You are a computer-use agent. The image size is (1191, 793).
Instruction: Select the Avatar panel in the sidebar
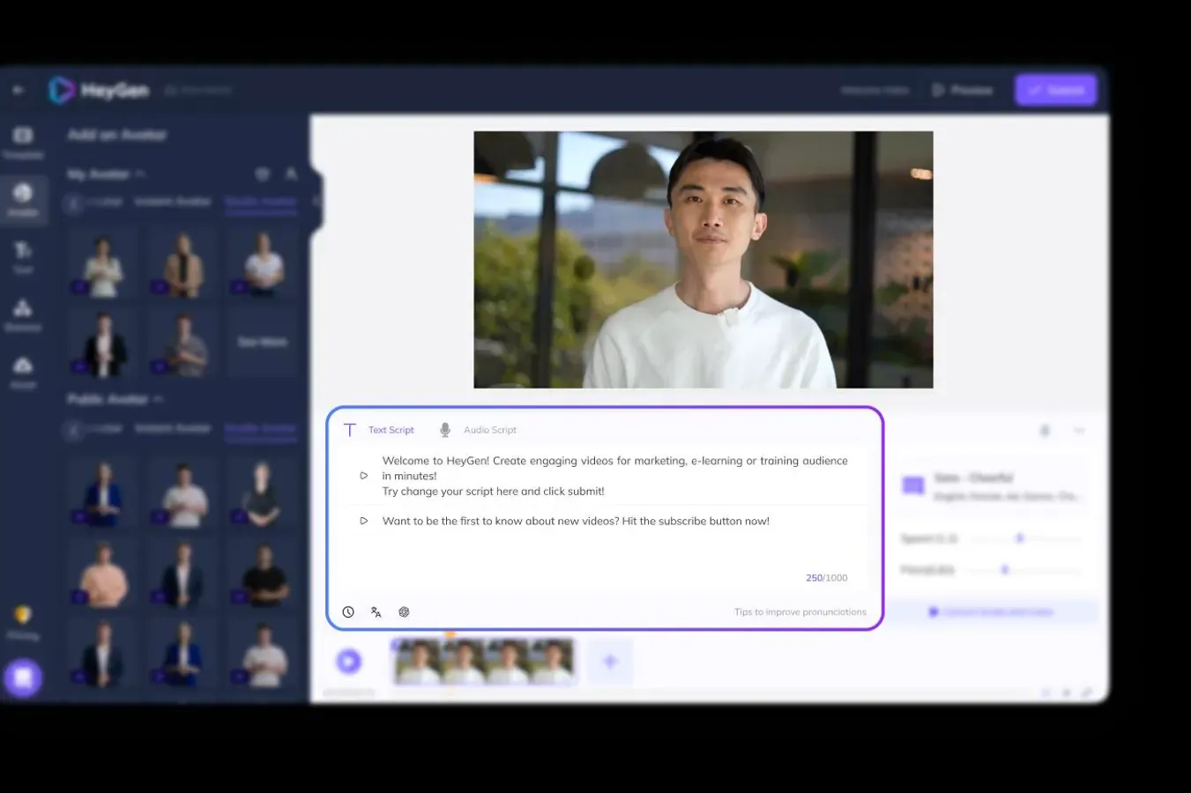click(x=23, y=200)
